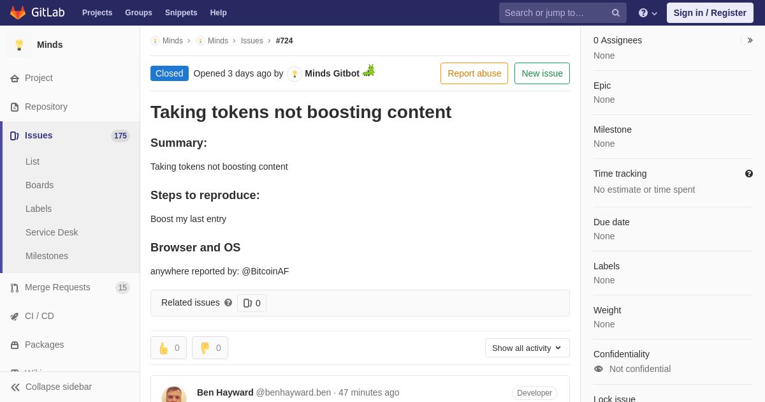Open the issues List sidebar item
This screenshot has height=402, width=765.
point(33,161)
